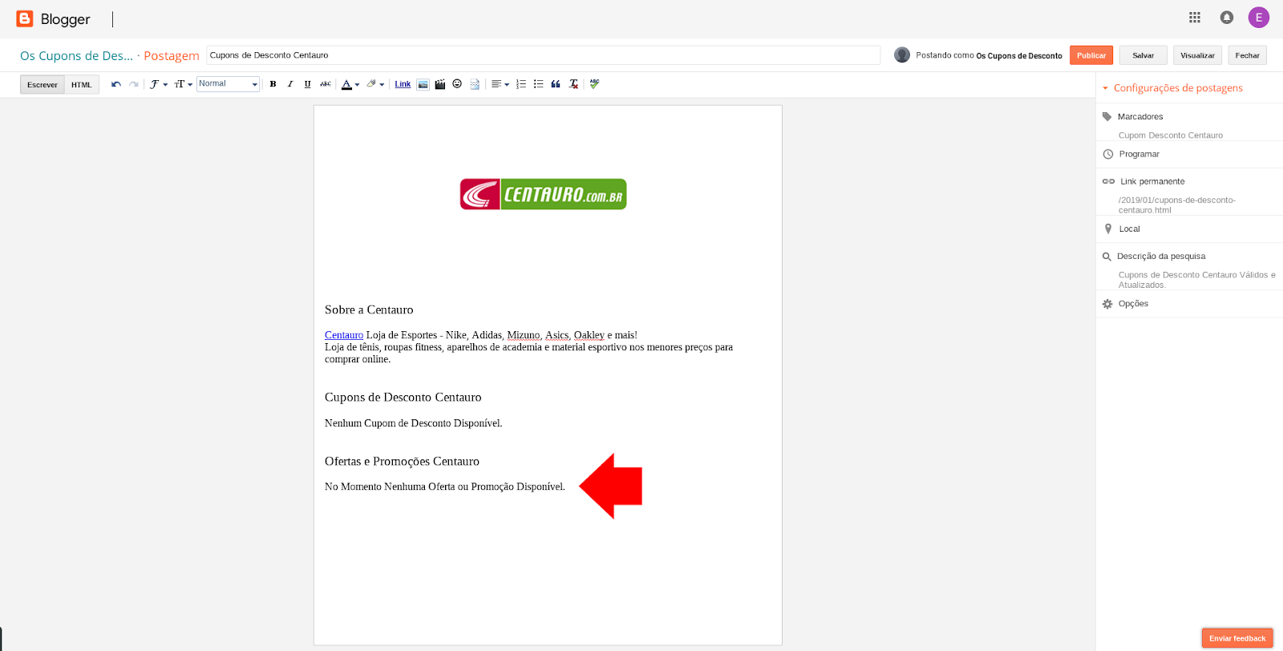Click the Visualizar preview button

(1197, 55)
